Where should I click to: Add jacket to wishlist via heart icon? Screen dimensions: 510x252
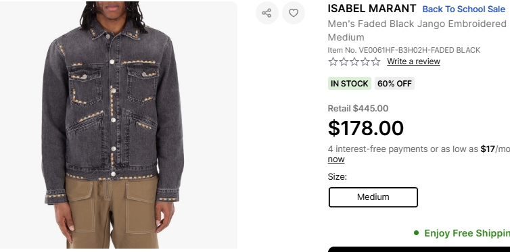tap(294, 13)
